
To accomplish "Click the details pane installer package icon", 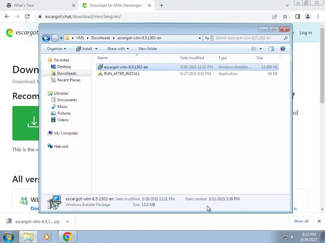I will pyautogui.click(x=54, y=202).
